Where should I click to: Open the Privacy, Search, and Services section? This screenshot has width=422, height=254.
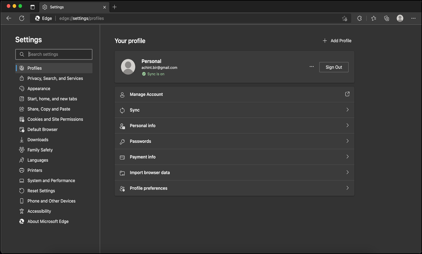coord(54,78)
